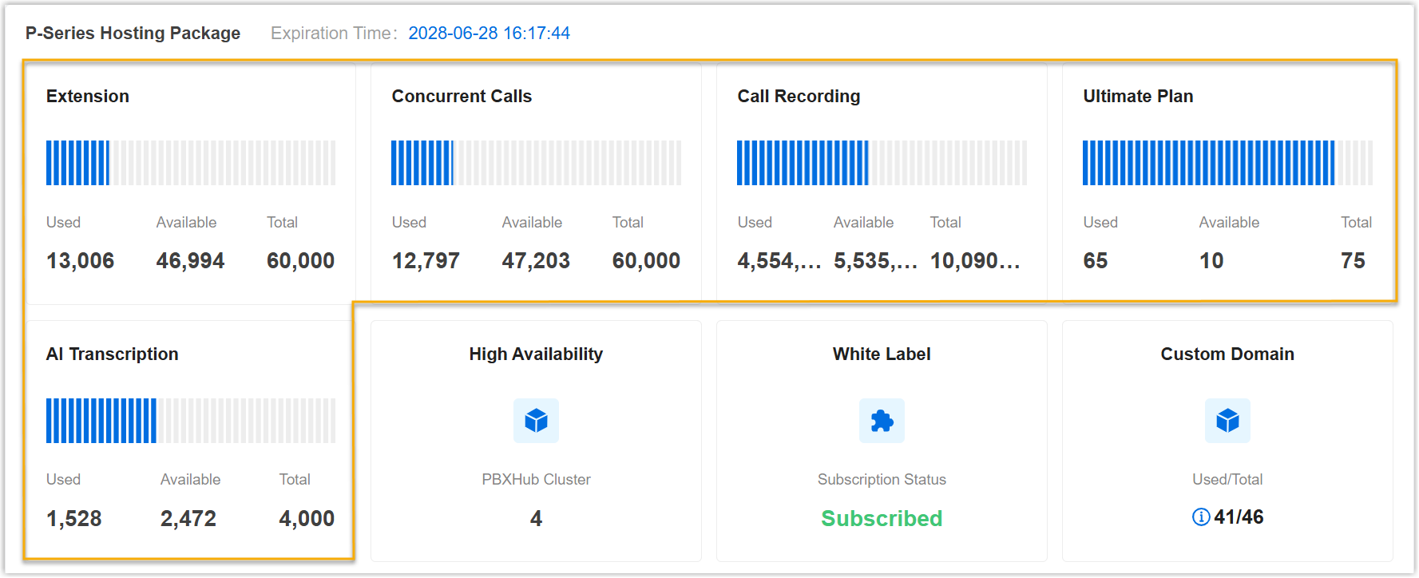Click the Call Recording usage bar

coord(882,163)
